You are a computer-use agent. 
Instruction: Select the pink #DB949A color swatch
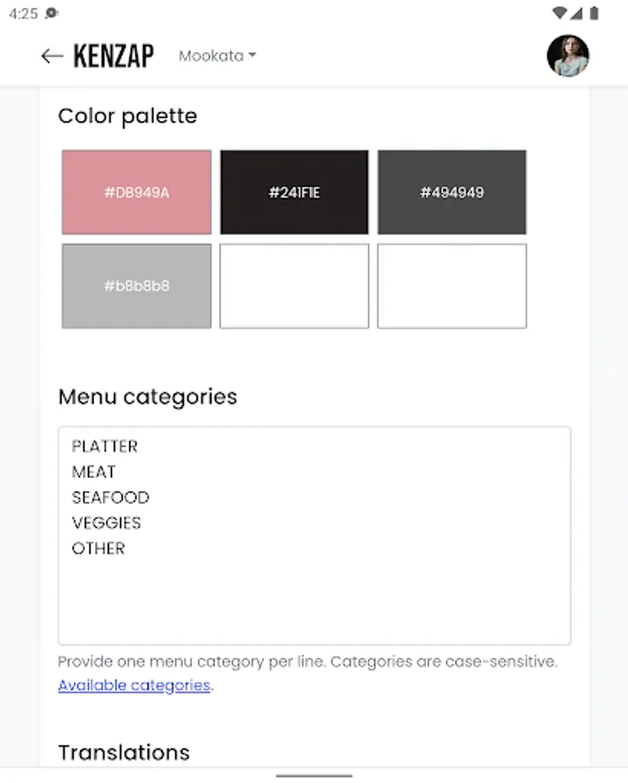click(137, 192)
